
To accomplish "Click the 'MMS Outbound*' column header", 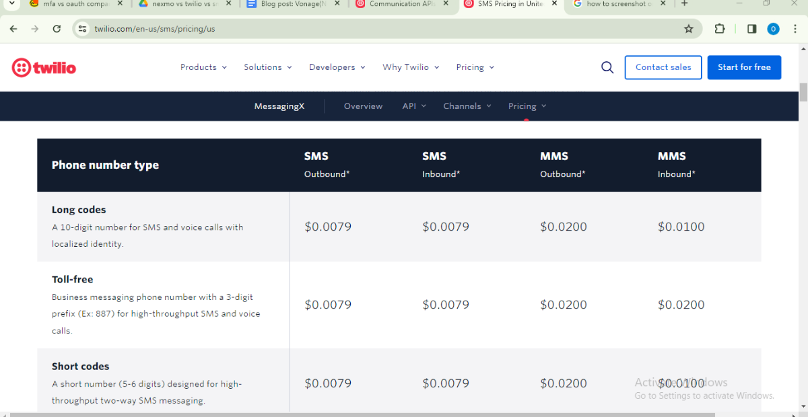I will point(562,165).
